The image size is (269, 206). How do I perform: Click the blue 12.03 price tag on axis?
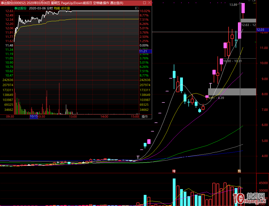[x=261, y=30]
